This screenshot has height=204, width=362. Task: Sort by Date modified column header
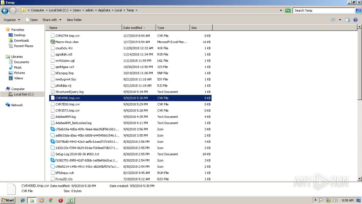(x=139, y=28)
